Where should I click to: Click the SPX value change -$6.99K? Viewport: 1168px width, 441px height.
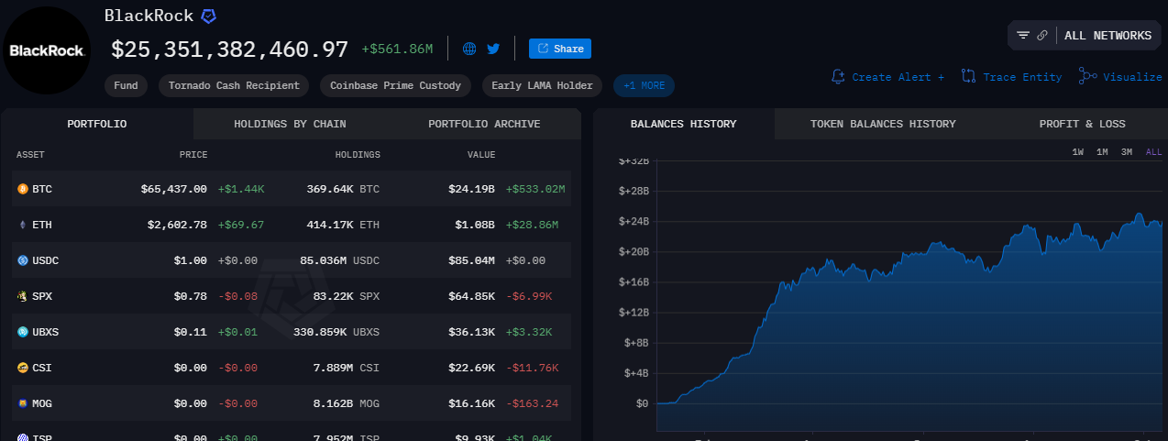coord(529,296)
